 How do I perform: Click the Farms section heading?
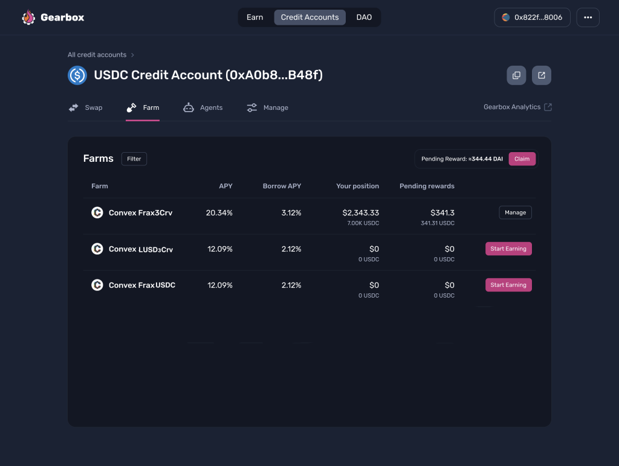coord(99,159)
